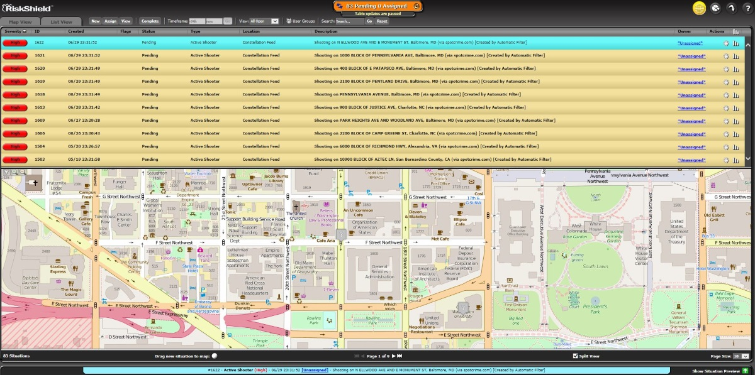Image resolution: width=755 pixels, height=375 pixels.
Task: Toggle the Split View checkbox
Action: point(576,356)
